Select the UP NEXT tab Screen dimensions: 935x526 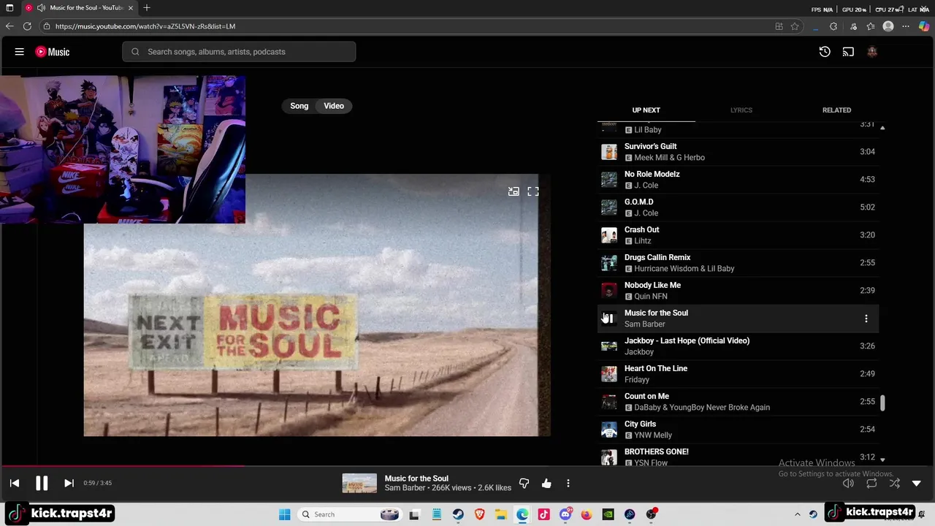pos(646,110)
